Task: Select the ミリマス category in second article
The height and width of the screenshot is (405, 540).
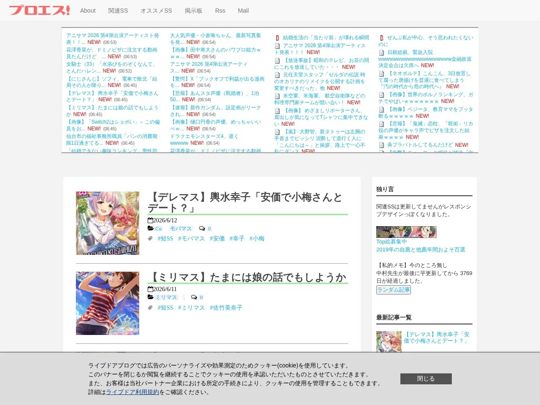Action: pyautogui.click(x=166, y=297)
